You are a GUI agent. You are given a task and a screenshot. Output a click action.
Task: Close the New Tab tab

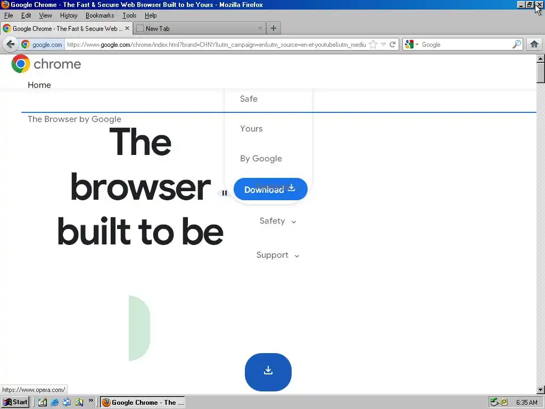260,28
